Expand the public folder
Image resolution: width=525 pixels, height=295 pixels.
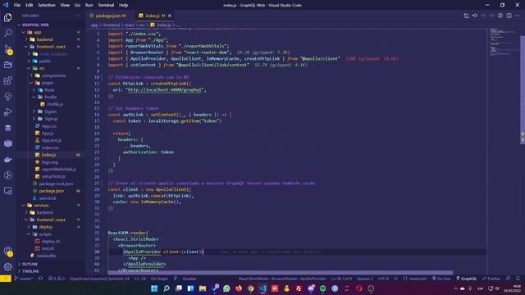pyautogui.click(x=44, y=61)
